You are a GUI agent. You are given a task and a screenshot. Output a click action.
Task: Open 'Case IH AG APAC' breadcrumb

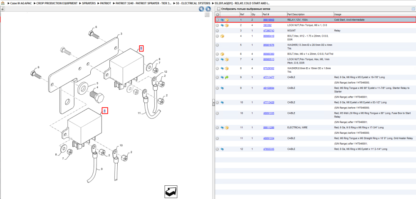pyautogui.click(x=20, y=3)
